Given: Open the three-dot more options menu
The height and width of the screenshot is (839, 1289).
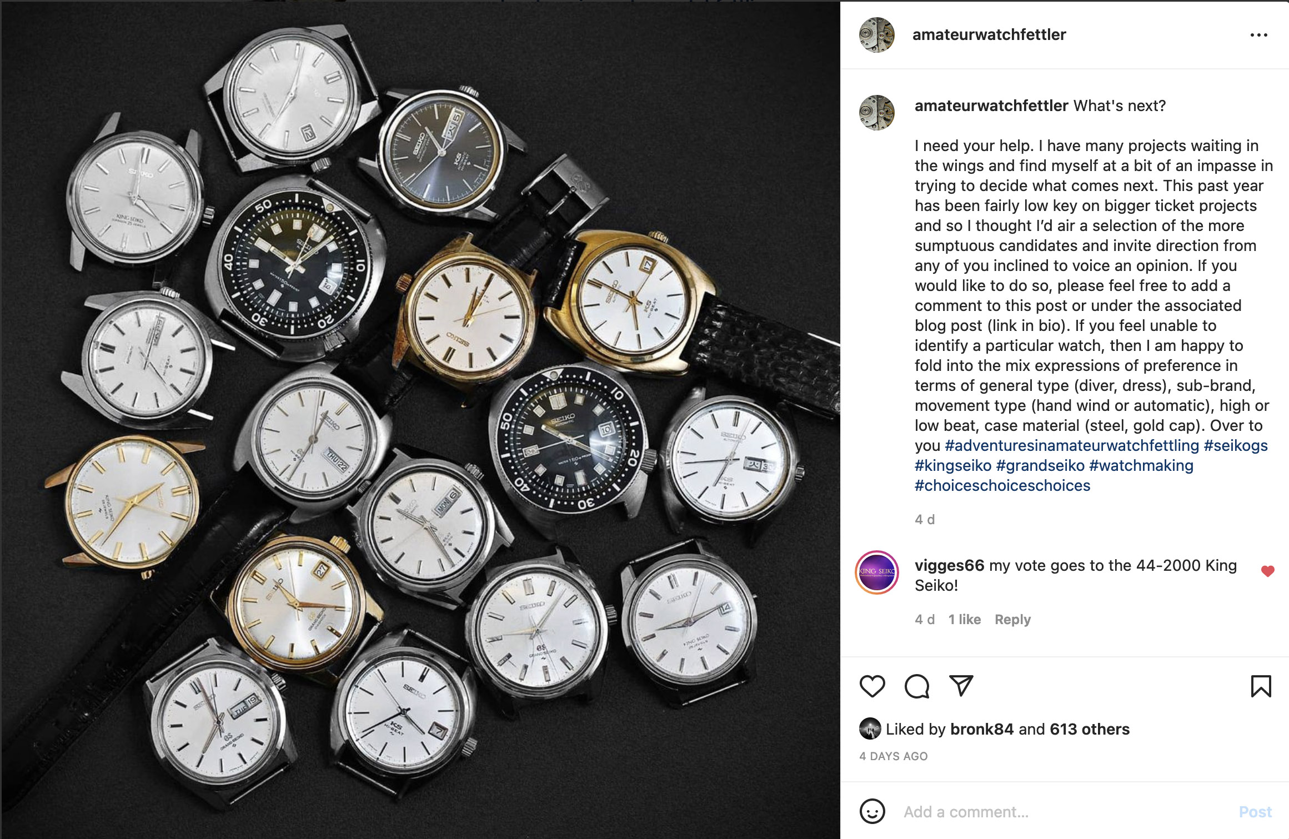Looking at the screenshot, I should point(1258,35).
